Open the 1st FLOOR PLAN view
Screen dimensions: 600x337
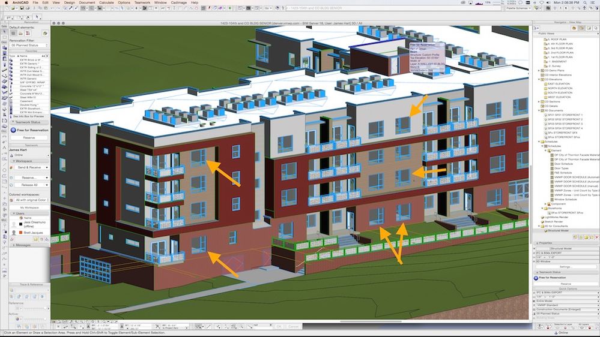pos(558,57)
